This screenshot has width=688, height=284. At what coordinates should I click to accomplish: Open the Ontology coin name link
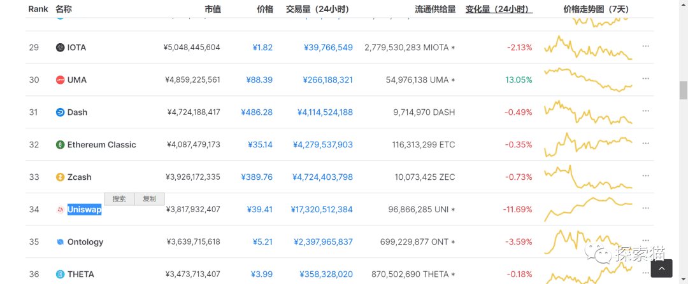point(85,242)
